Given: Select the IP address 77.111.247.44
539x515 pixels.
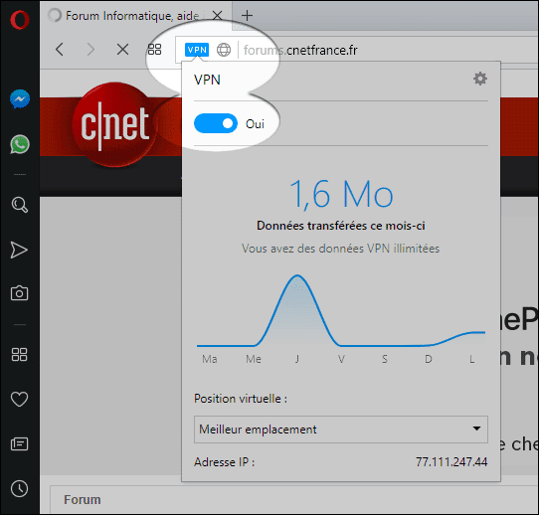Looking at the screenshot, I should 451,462.
